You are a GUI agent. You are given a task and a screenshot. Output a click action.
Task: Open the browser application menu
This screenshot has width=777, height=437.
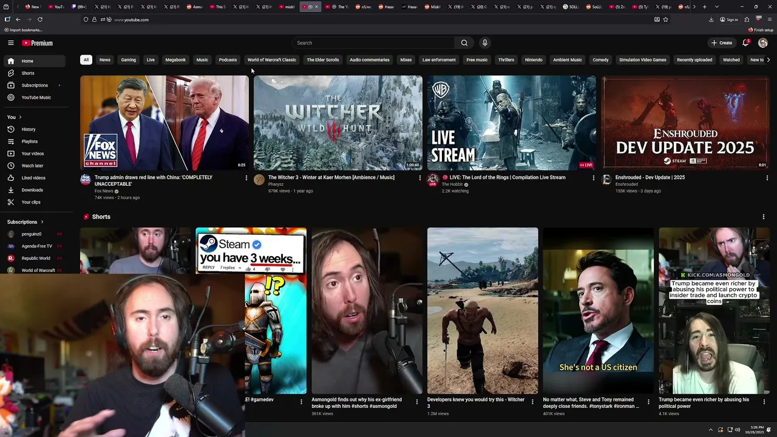point(769,19)
